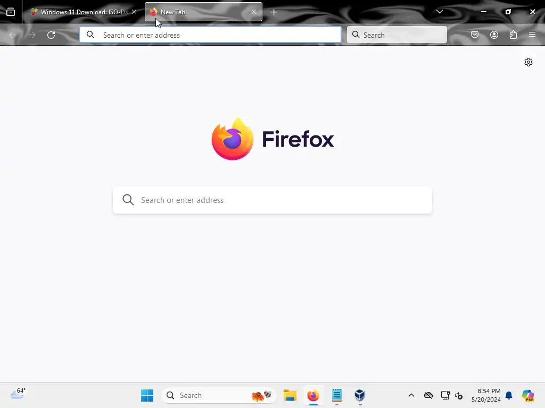Screen dimensions: 545x408
Task: Launch Copilot Preview from the taskbar
Action: 528,395
